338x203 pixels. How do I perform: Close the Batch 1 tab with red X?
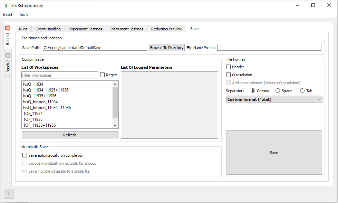(8, 28)
